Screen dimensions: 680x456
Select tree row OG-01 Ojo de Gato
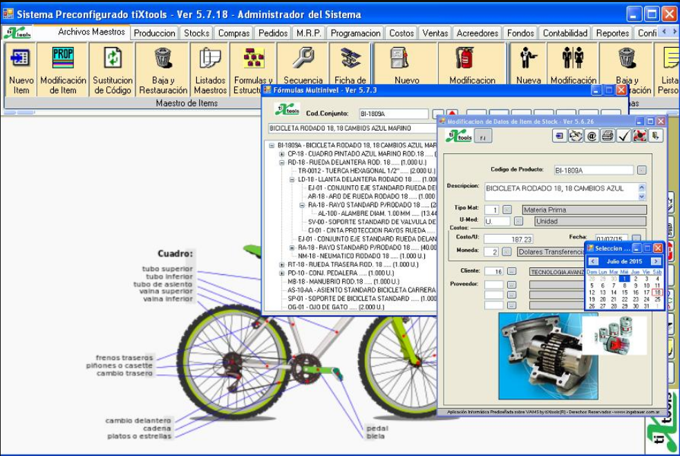coord(336,307)
